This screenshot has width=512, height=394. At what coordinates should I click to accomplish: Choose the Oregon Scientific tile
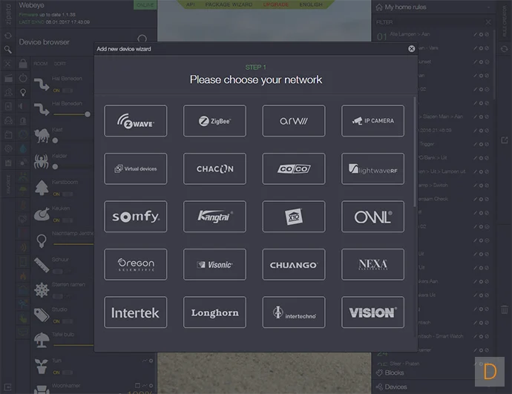point(136,264)
